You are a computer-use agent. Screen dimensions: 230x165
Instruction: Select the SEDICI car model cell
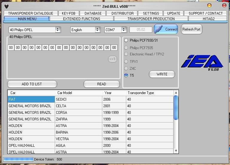[x=78, y=99]
